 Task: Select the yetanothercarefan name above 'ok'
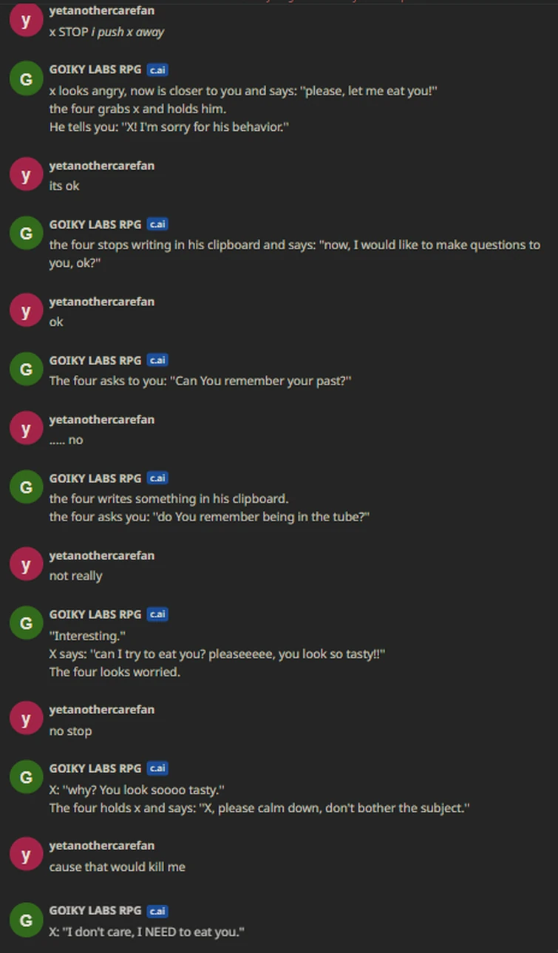[x=101, y=301]
